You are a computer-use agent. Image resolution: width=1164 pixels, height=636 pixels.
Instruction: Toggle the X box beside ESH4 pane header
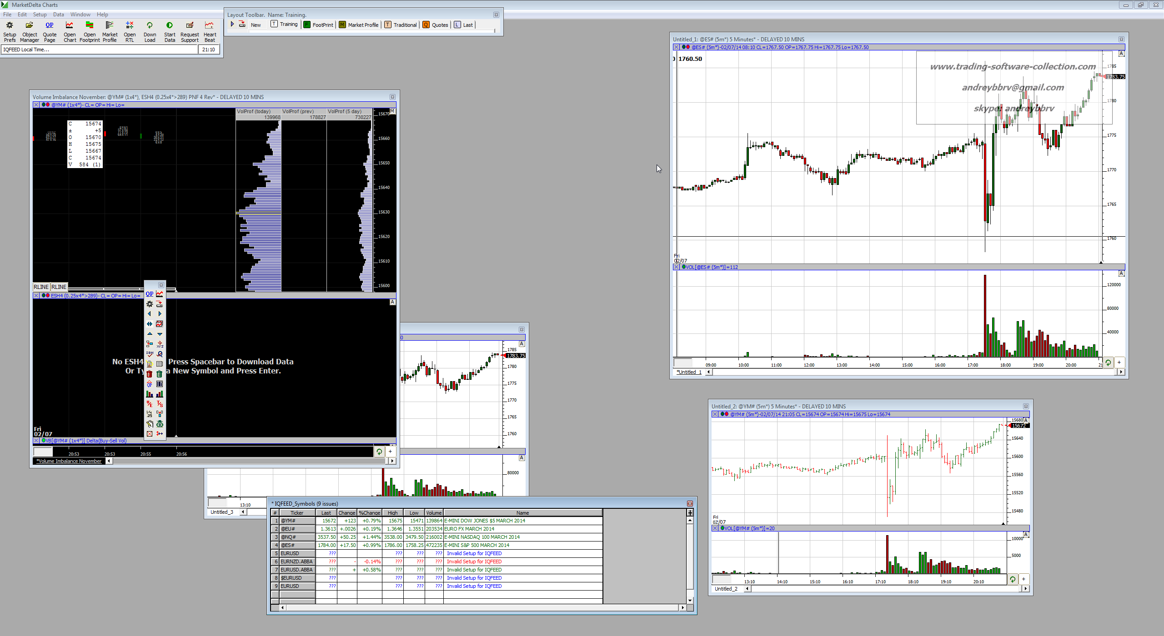(36, 296)
